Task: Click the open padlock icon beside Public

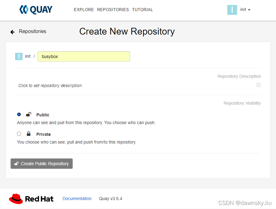Action: pos(28,114)
